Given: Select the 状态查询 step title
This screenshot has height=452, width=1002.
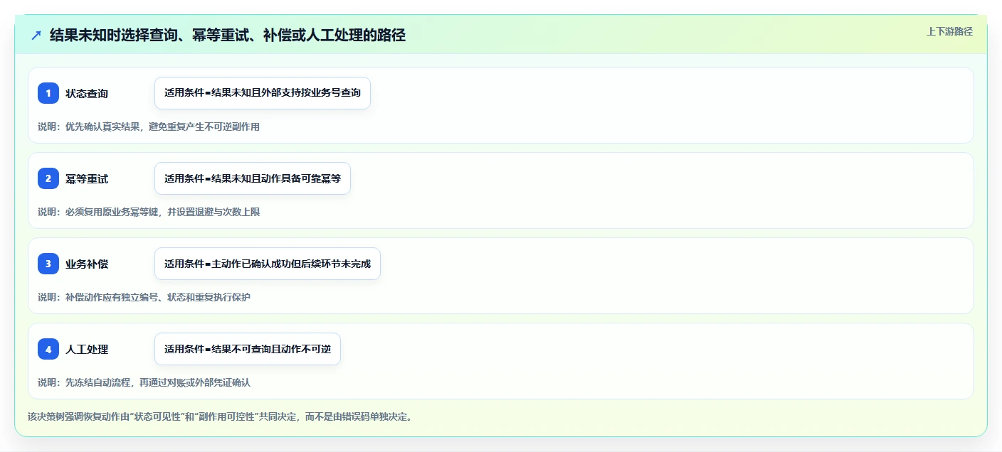Looking at the screenshot, I should coord(87,93).
